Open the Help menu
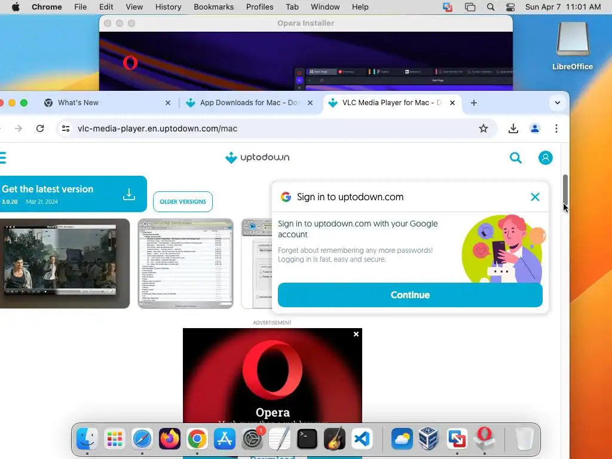 coord(360,7)
